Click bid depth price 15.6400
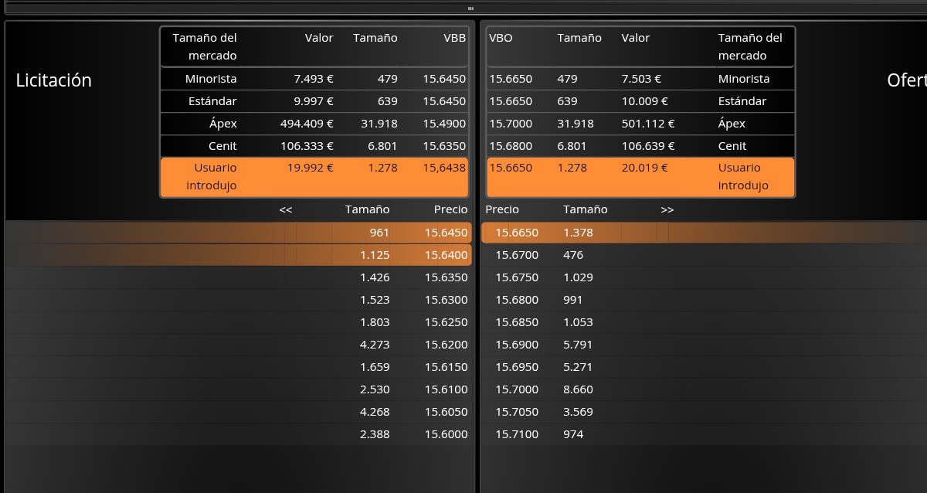Viewport: 927px width, 493px height. (446, 255)
